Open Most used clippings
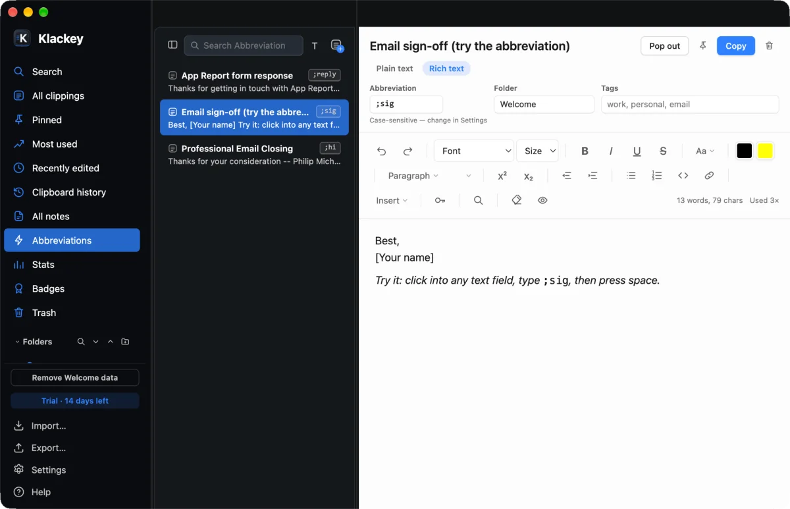Screen dimensions: 790x509 click(72, 144)
